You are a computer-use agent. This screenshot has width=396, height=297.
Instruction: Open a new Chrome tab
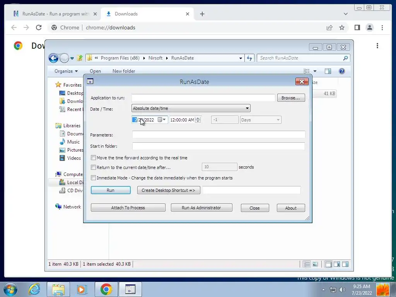[x=202, y=14]
